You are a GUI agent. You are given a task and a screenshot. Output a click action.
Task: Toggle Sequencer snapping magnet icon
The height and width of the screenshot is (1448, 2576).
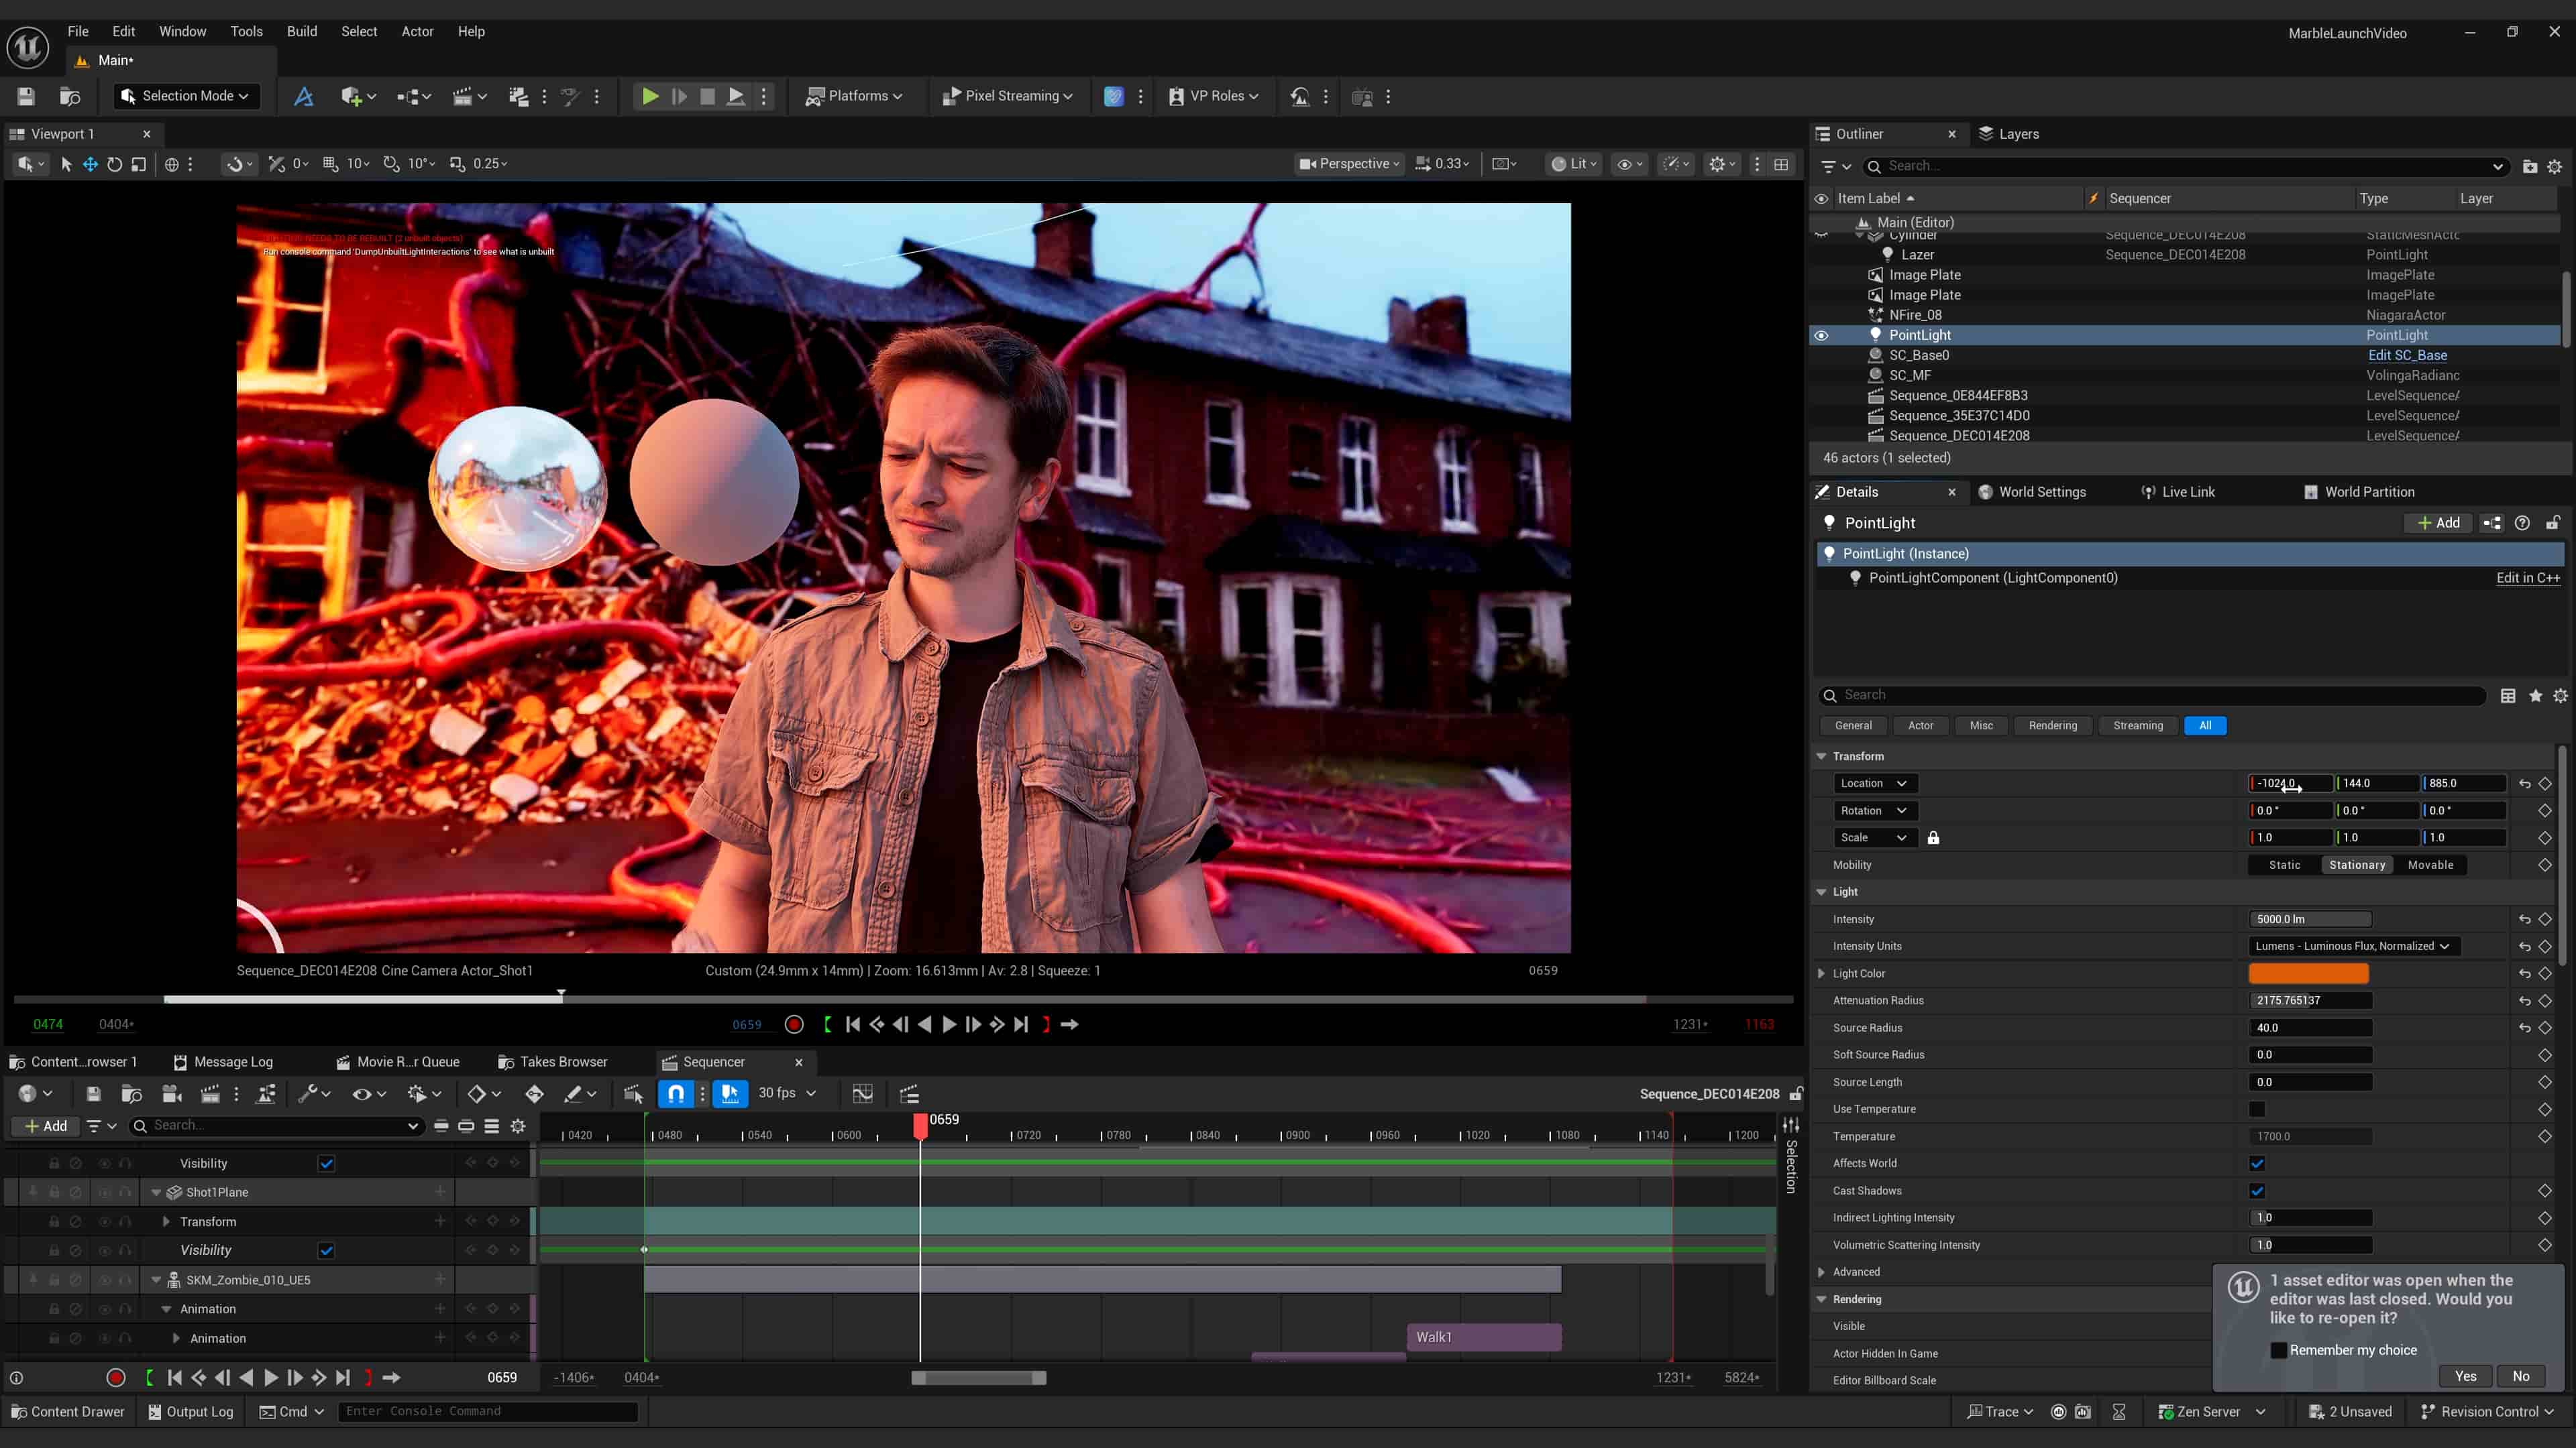click(676, 1093)
